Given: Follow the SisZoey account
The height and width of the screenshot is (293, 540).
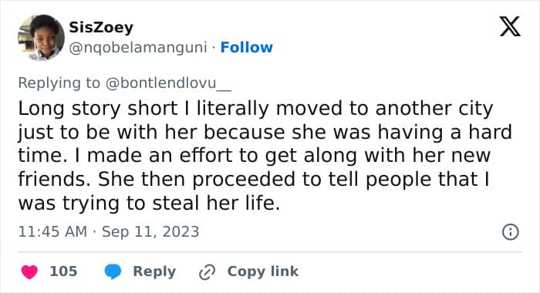Looking at the screenshot, I should pyautogui.click(x=247, y=47).
